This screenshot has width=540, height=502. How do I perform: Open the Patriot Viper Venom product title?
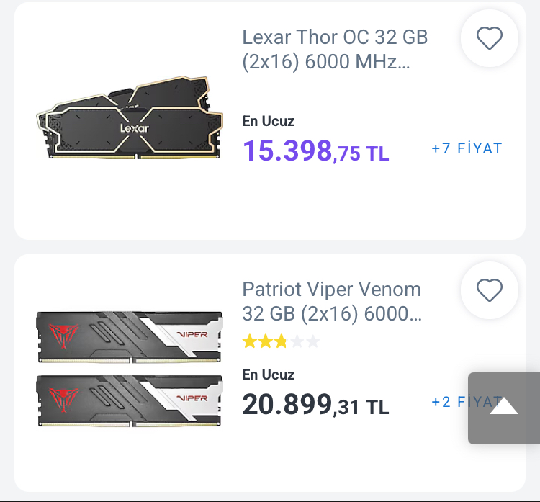point(331,290)
